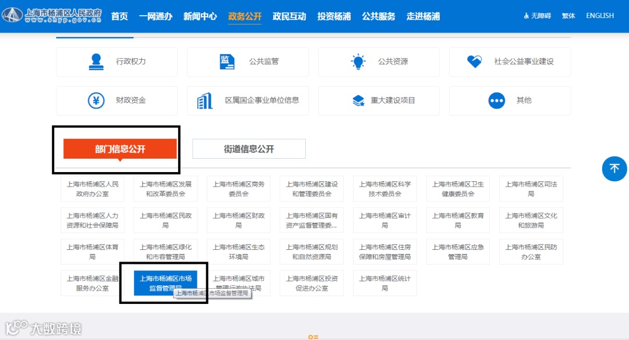Switch to 繁体 traditional Chinese
The height and width of the screenshot is (340, 629).
tap(568, 16)
